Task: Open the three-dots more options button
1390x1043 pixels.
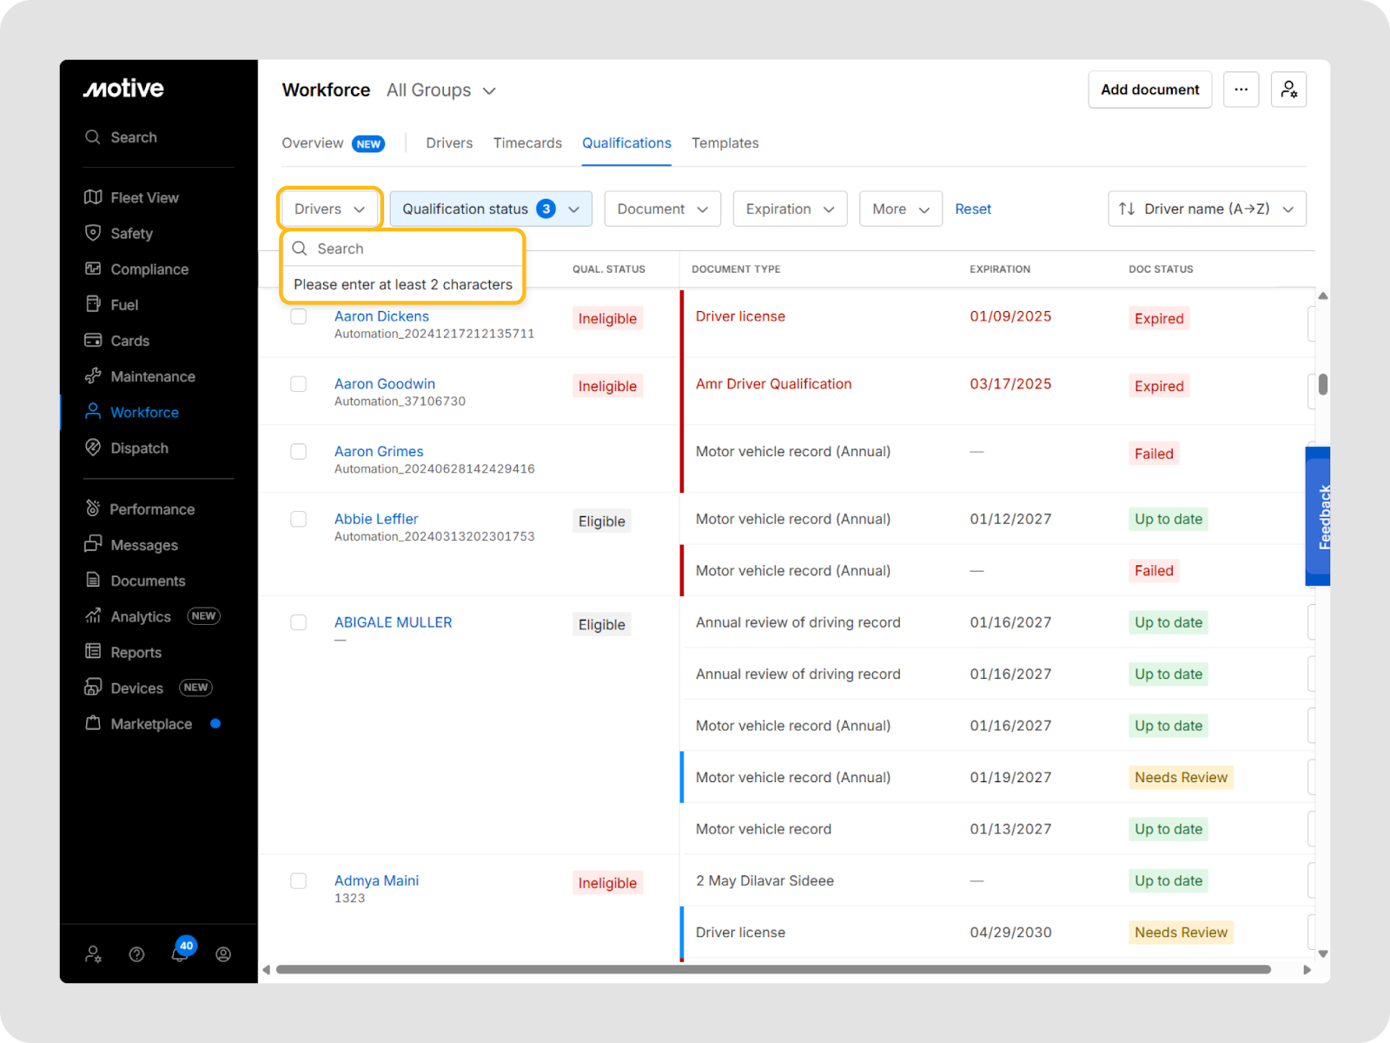Action: click(1241, 90)
